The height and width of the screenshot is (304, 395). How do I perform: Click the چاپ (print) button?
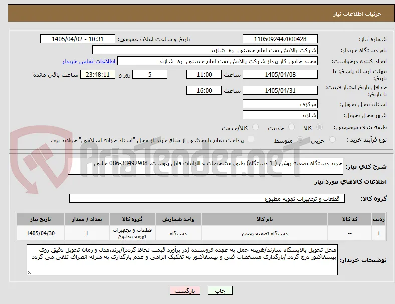pos(220,290)
